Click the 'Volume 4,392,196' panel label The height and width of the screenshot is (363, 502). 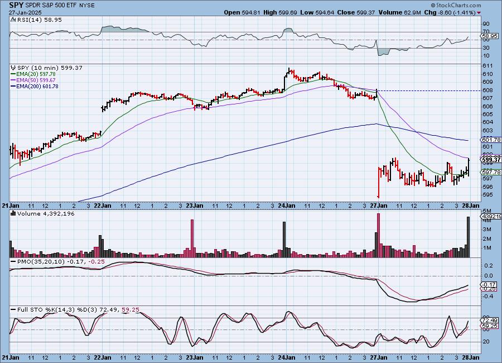[x=46, y=213]
